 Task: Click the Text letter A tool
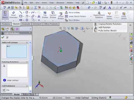coord(110,7)
